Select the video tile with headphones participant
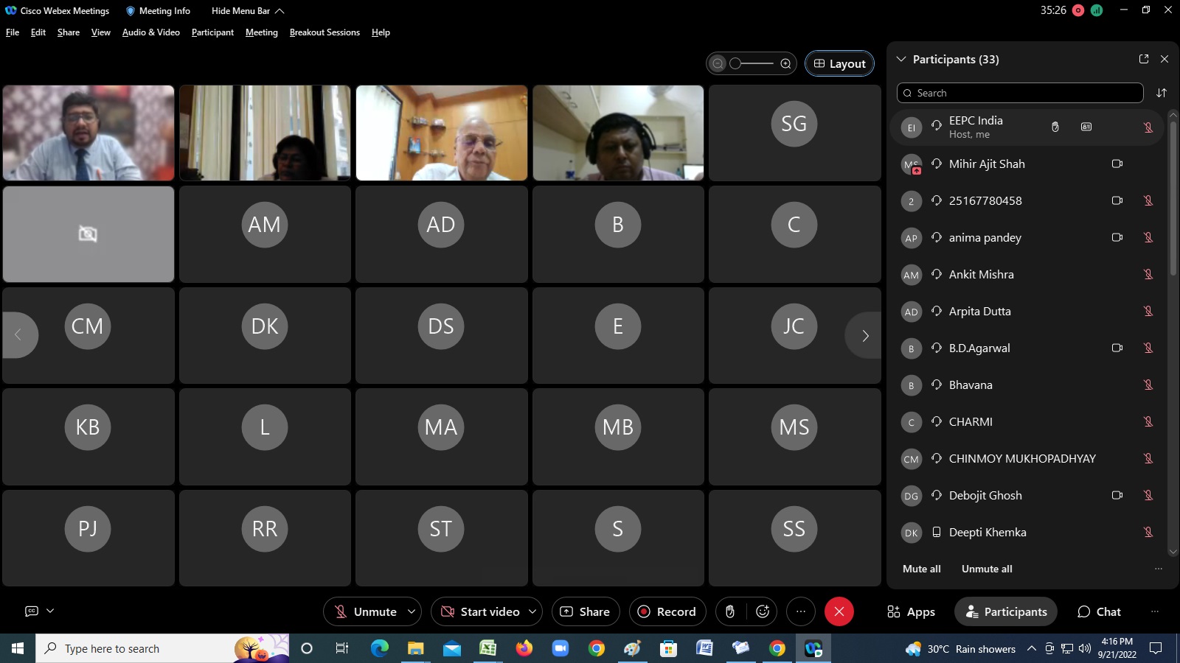This screenshot has height=663, width=1180. click(x=618, y=133)
